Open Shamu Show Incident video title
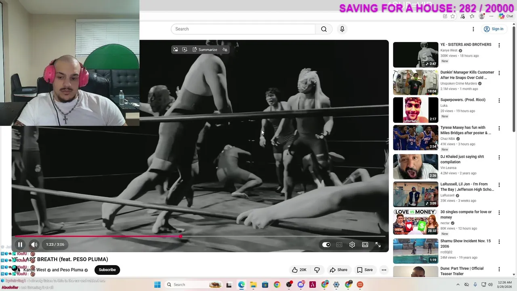517x291 pixels. click(x=465, y=243)
